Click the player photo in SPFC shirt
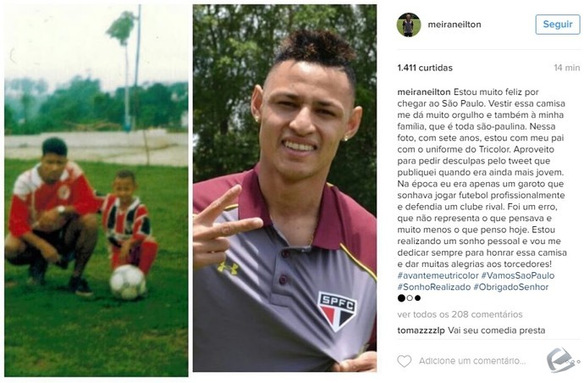Viewport: 584px width, 383px height. 284,188
